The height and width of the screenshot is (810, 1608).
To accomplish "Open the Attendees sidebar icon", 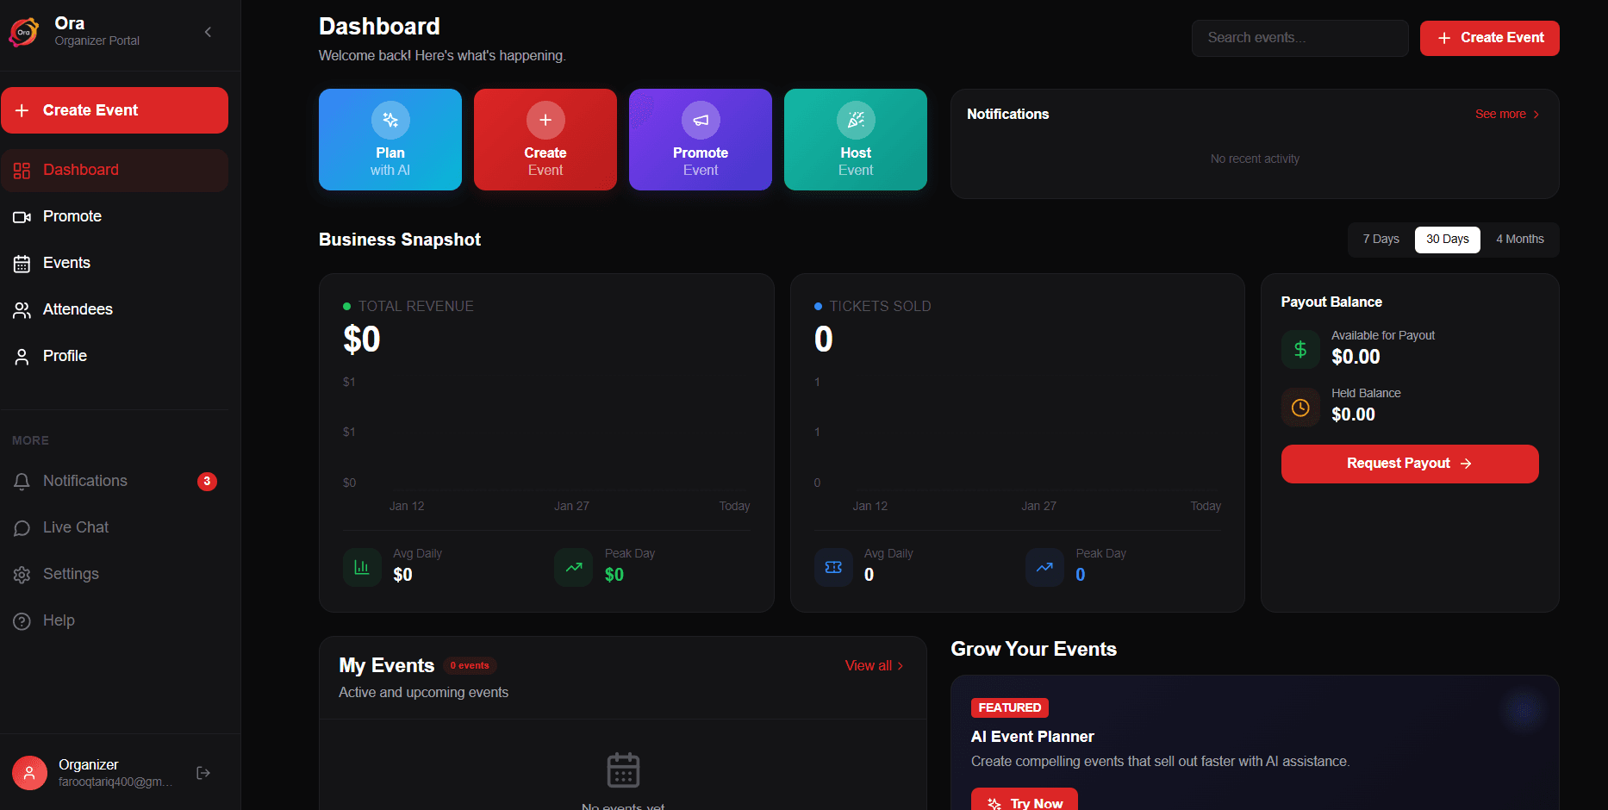I will click(22, 309).
